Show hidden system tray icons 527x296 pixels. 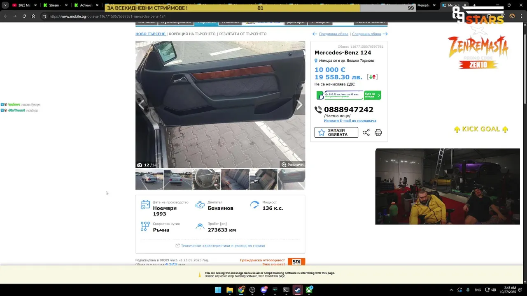pyautogui.click(x=451, y=290)
